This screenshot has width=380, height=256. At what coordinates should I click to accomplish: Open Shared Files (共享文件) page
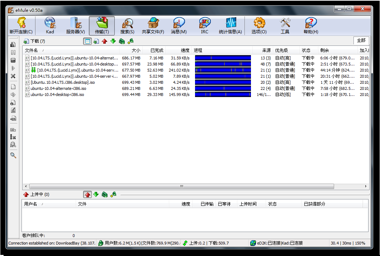pos(153,26)
